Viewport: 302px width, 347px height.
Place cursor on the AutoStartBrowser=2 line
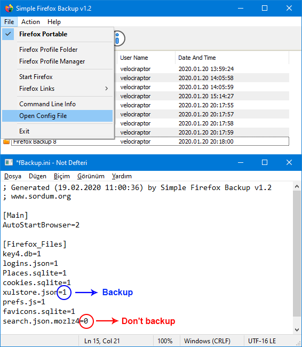pos(41,225)
